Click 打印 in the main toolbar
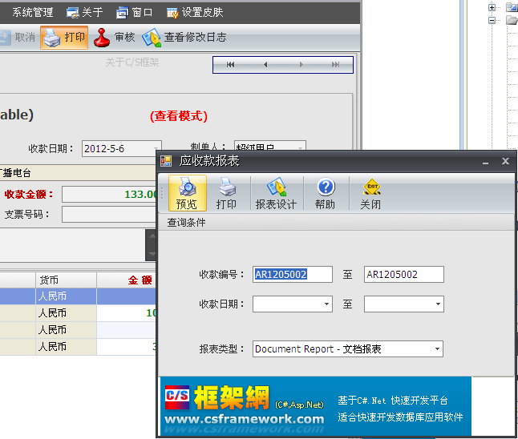This screenshot has height=439, width=518. click(x=64, y=37)
